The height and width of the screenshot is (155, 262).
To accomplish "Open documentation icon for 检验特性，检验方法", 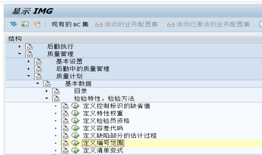I will coord(56,99).
